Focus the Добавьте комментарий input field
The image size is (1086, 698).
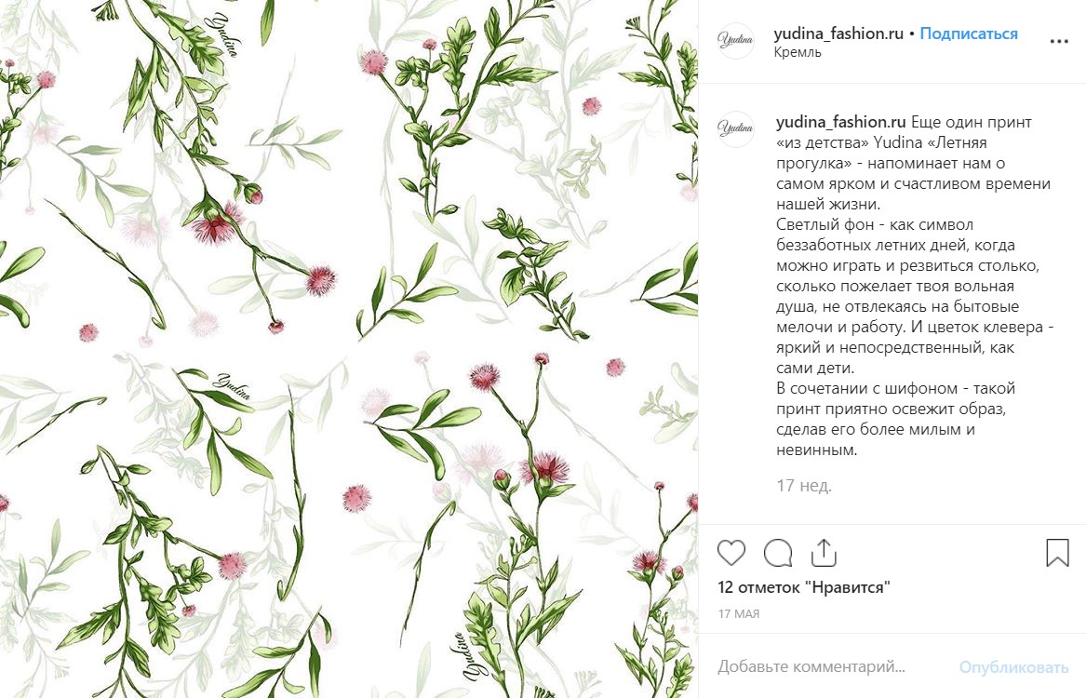tap(831, 667)
